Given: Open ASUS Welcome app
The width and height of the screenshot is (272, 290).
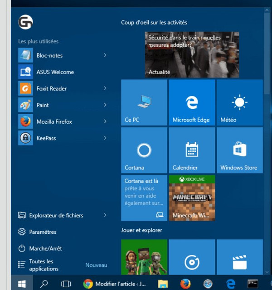Looking at the screenshot, I should tap(63, 72).
